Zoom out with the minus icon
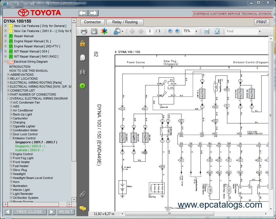Image resolution: width=276 pixels, height=219 pixels. (x=170, y=31)
